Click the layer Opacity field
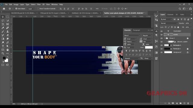The image size is (193, 108). point(187,23)
